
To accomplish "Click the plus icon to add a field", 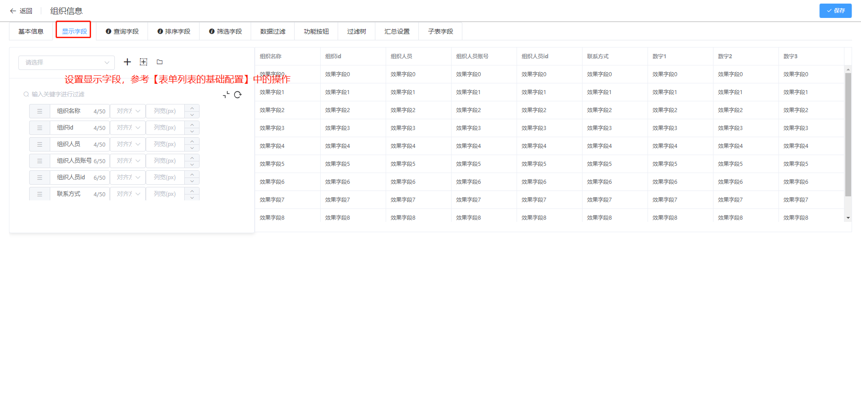I will [127, 62].
